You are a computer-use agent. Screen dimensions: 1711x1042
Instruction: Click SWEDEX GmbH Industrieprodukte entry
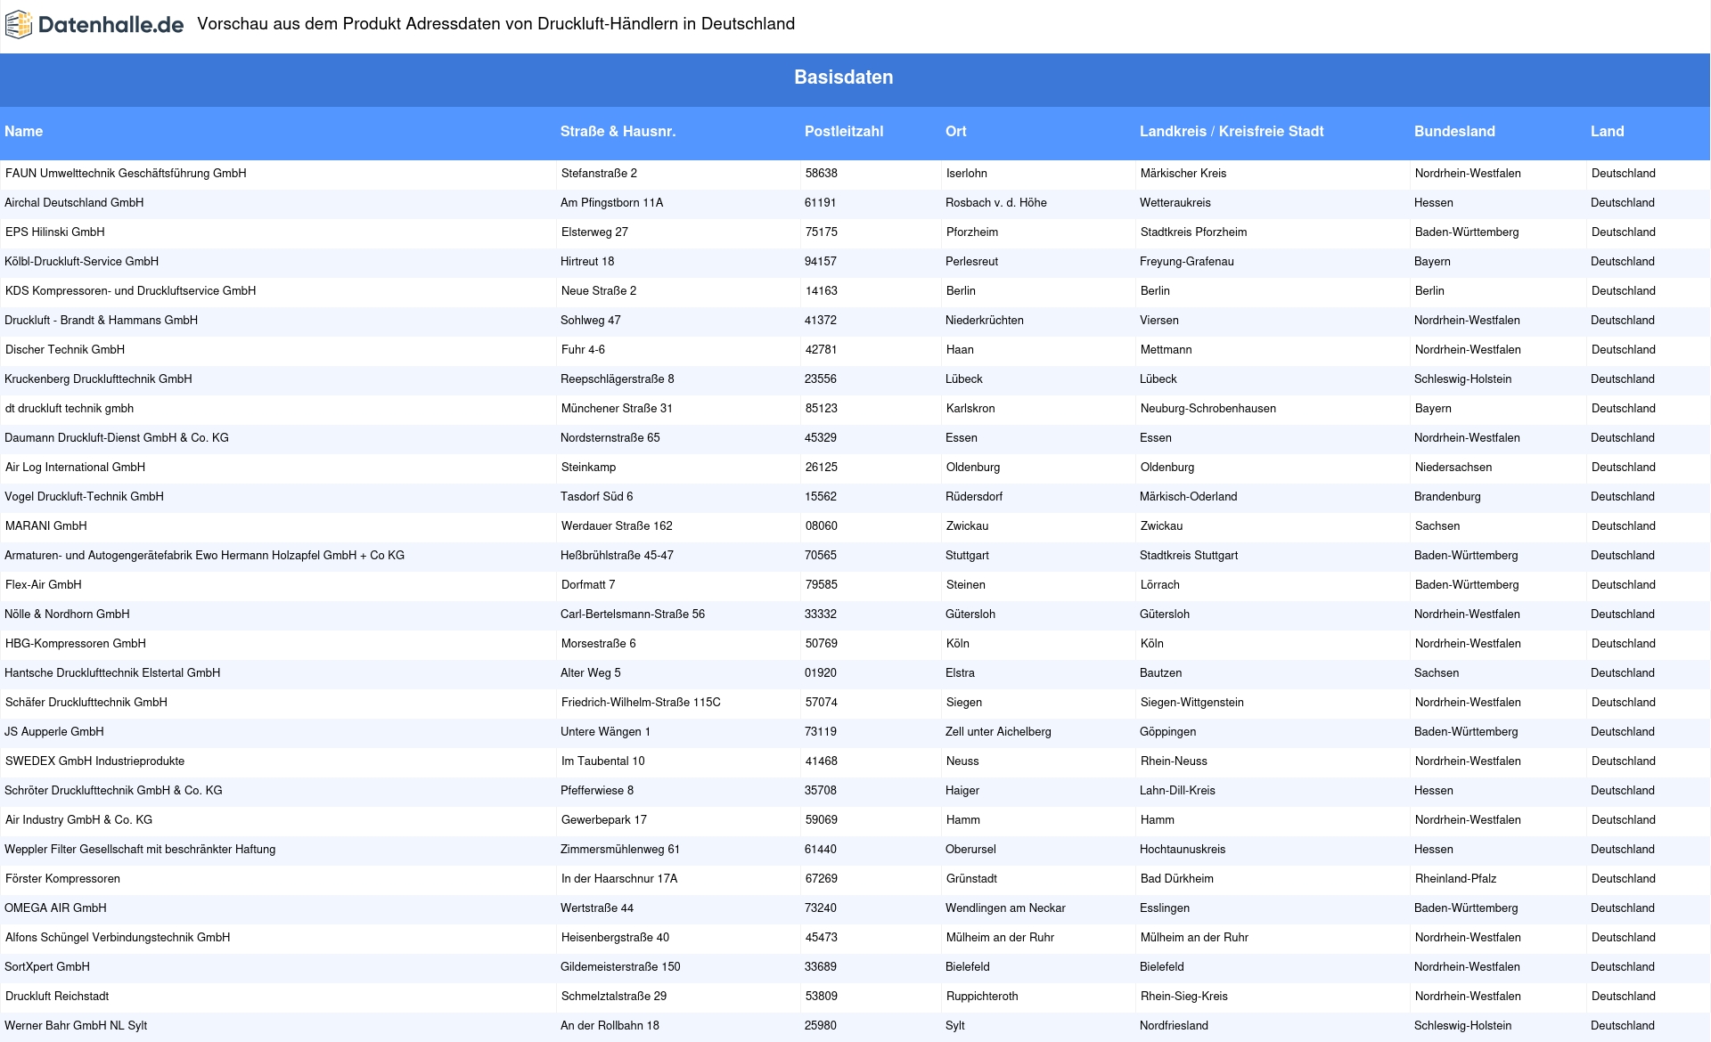(95, 761)
